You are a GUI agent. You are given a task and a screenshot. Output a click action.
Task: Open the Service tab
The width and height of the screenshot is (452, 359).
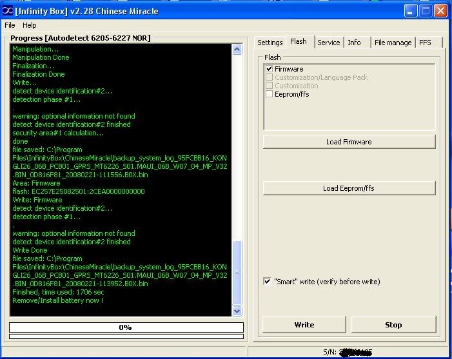point(329,43)
